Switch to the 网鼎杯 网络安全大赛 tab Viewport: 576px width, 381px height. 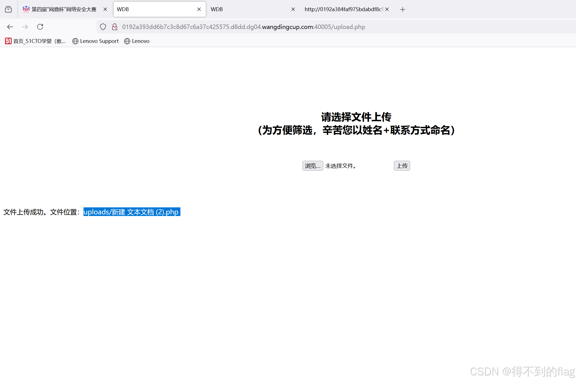[x=63, y=9]
